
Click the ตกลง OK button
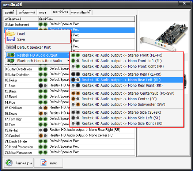[x=49, y=163]
